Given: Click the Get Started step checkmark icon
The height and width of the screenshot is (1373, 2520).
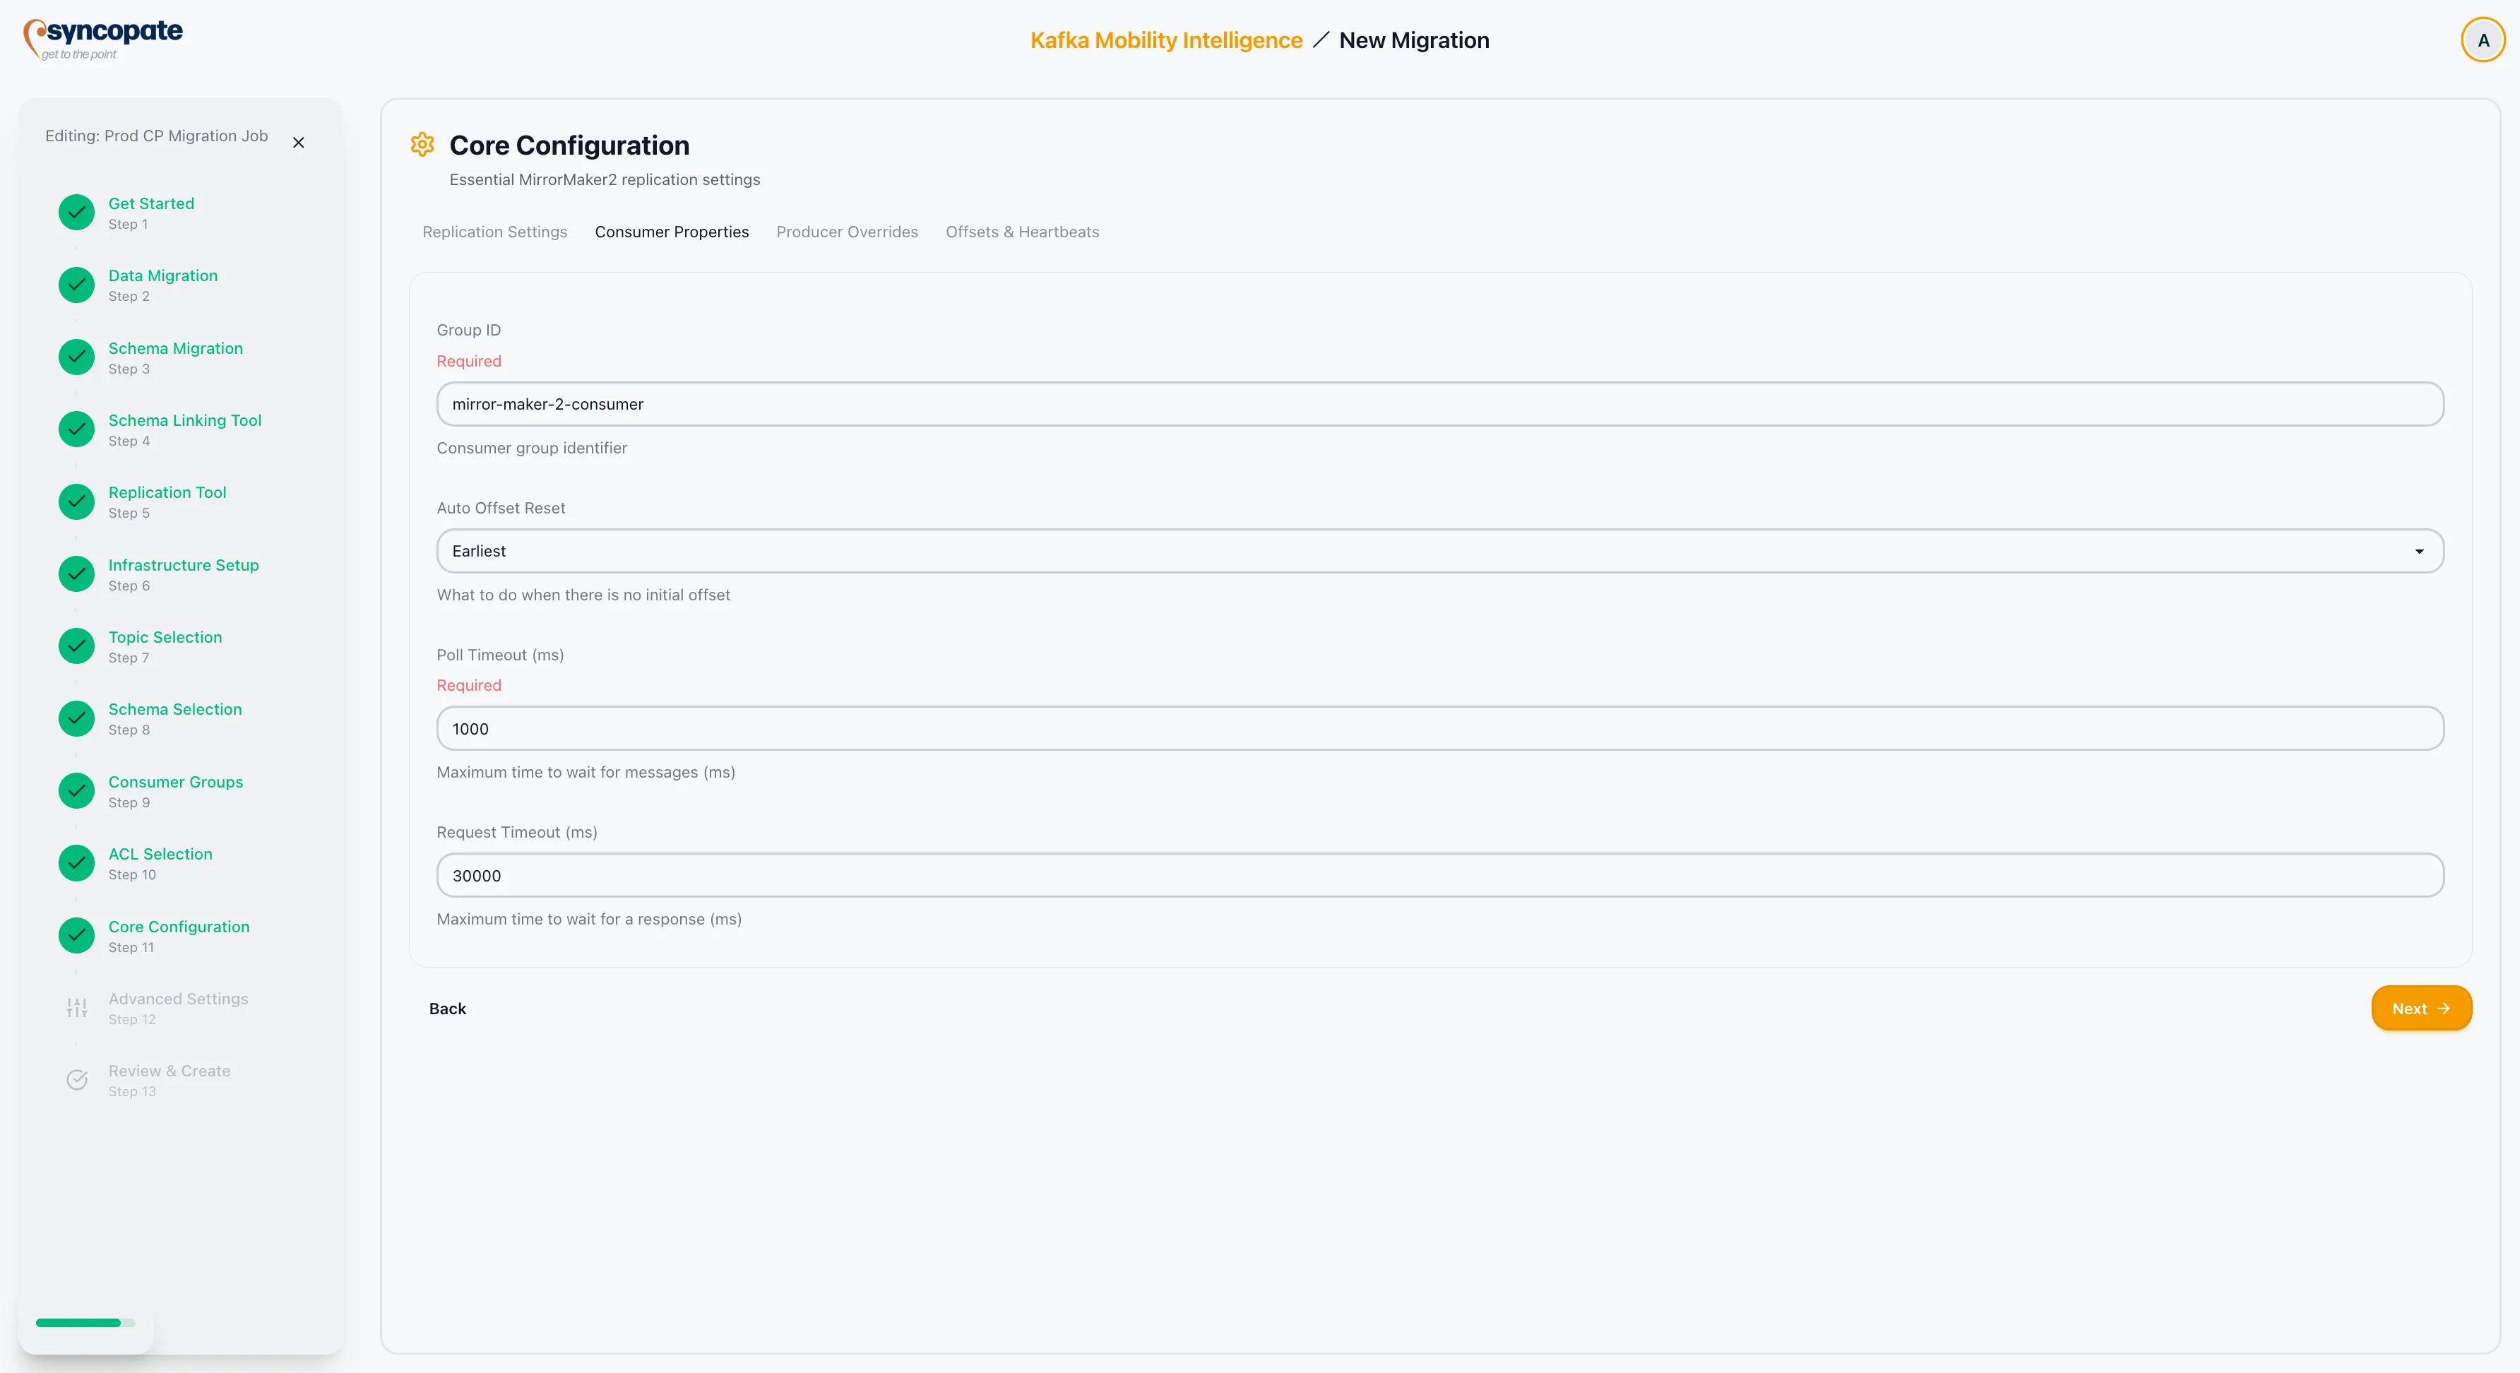Looking at the screenshot, I should click(x=76, y=212).
